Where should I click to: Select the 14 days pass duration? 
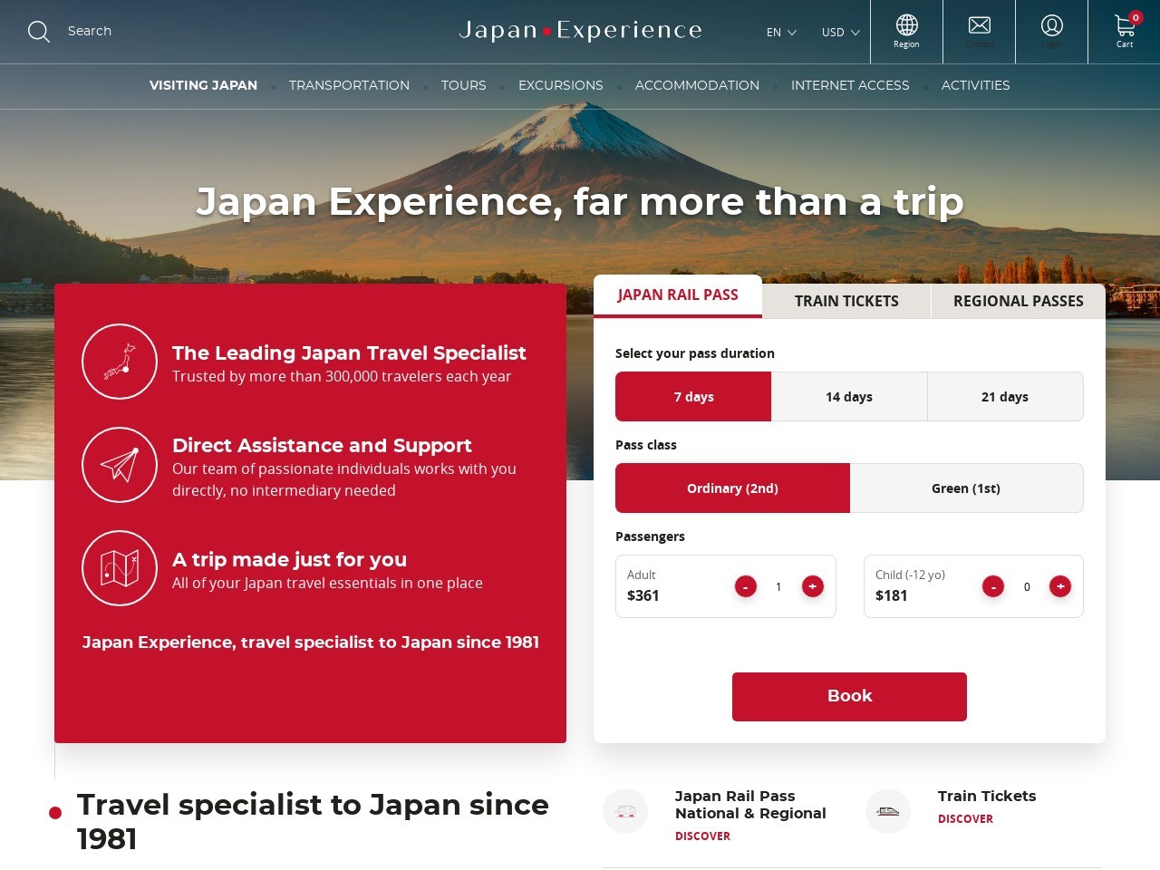pyautogui.click(x=849, y=397)
